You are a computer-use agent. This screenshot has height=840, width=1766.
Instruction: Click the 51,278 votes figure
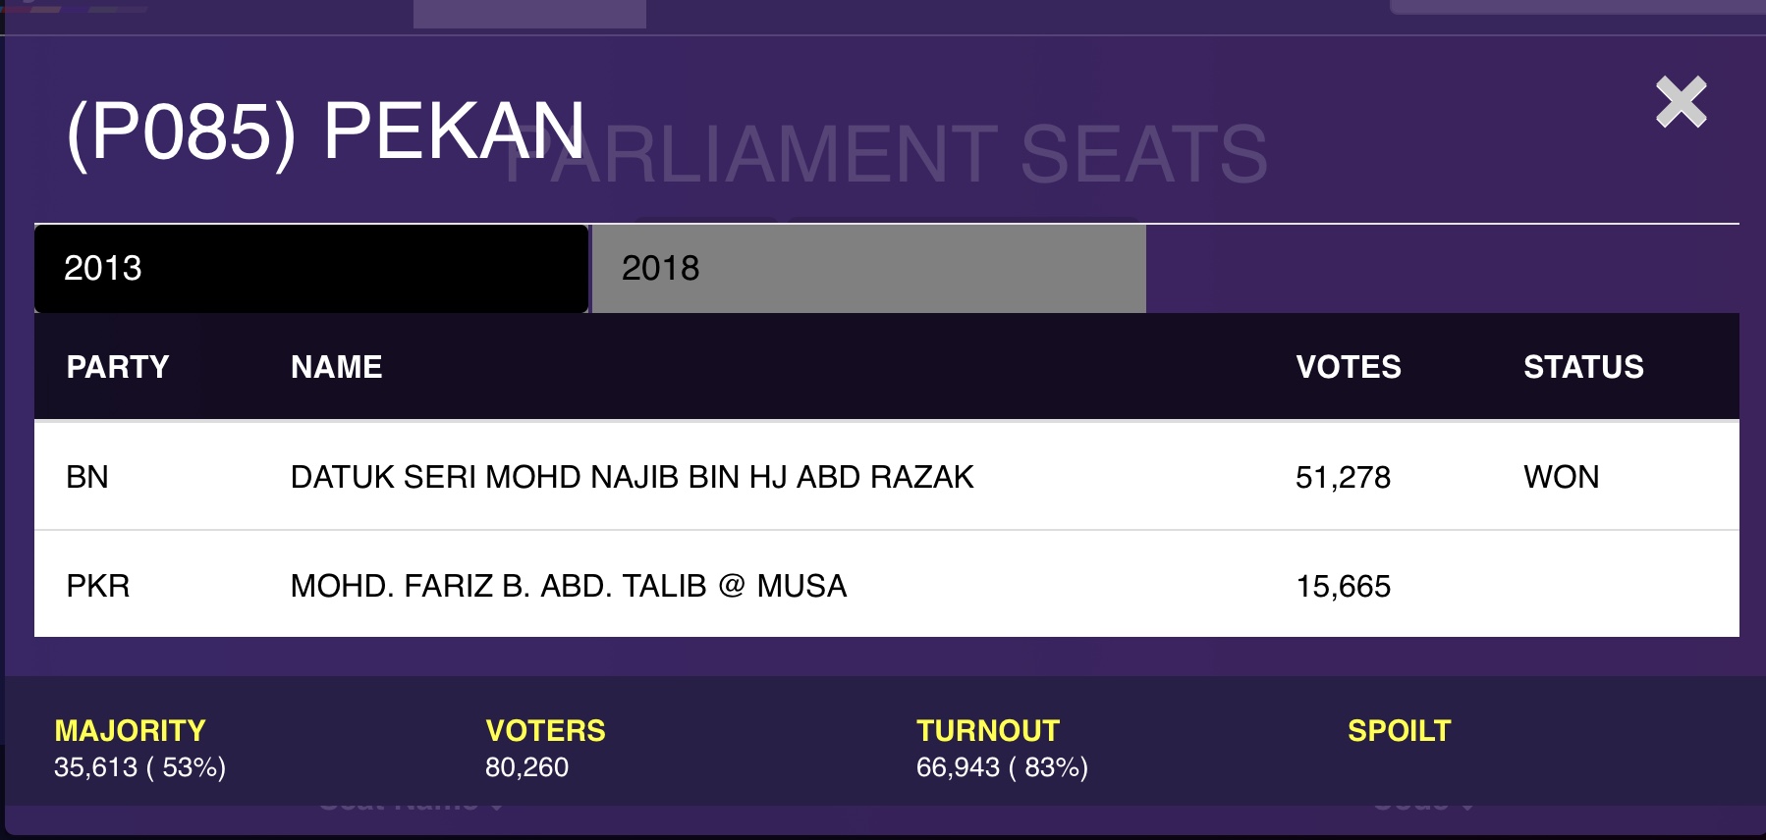pyautogui.click(x=1343, y=478)
